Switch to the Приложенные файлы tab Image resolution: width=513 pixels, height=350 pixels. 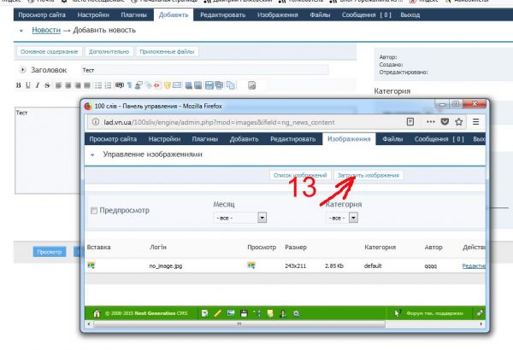tap(167, 51)
